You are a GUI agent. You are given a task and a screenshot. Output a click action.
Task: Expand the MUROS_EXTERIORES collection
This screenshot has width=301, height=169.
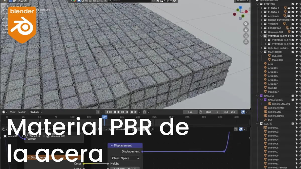[x=261, y=20]
